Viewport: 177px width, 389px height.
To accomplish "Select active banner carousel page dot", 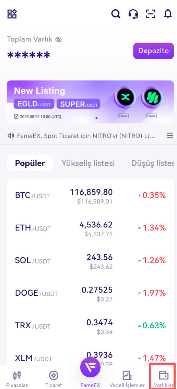I will coord(96,118).
